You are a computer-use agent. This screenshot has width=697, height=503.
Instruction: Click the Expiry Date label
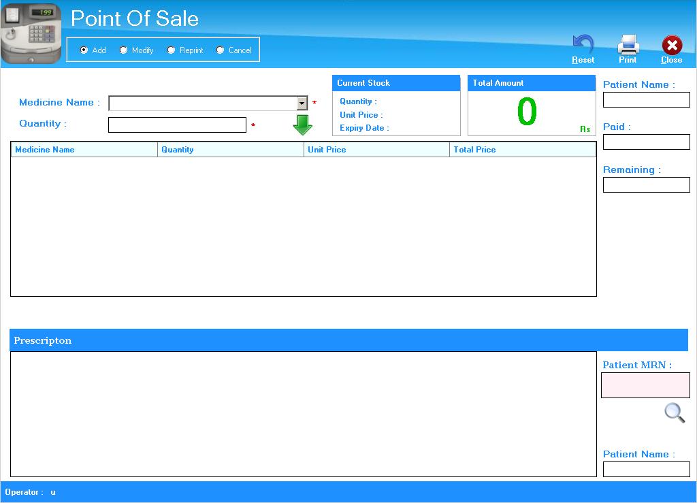(x=364, y=128)
